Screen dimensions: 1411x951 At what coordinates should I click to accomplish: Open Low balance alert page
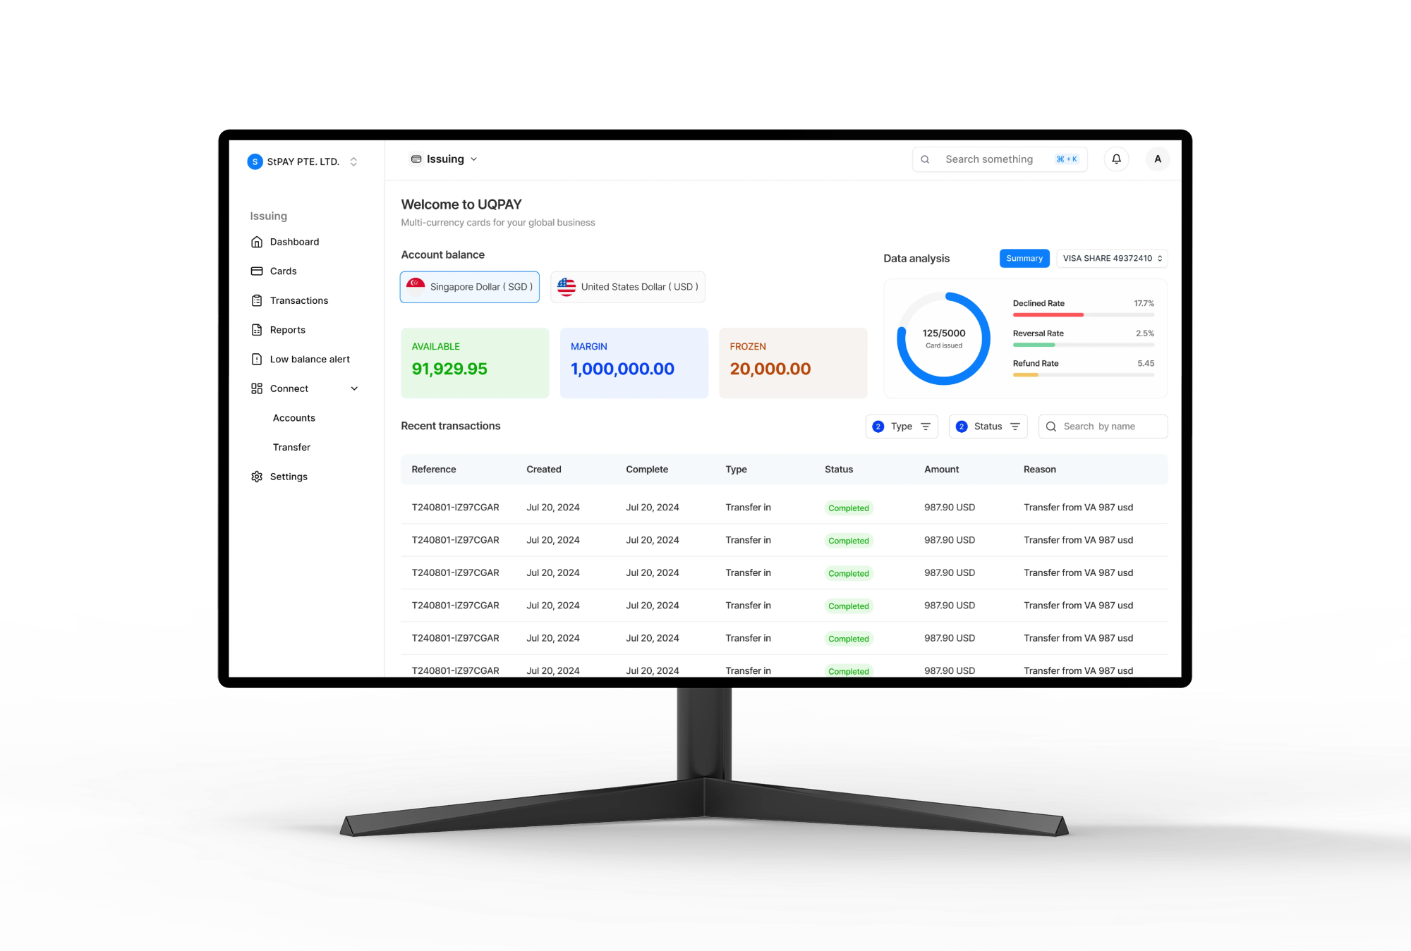[310, 360]
